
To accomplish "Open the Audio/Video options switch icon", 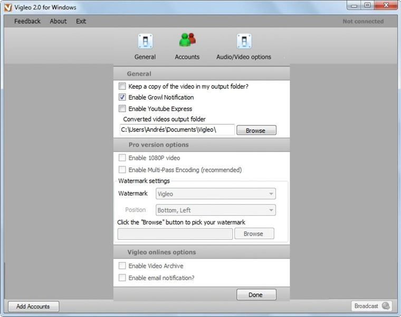I will 244,41.
